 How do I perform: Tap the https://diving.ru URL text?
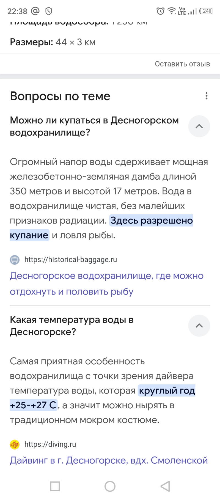tap(50, 444)
